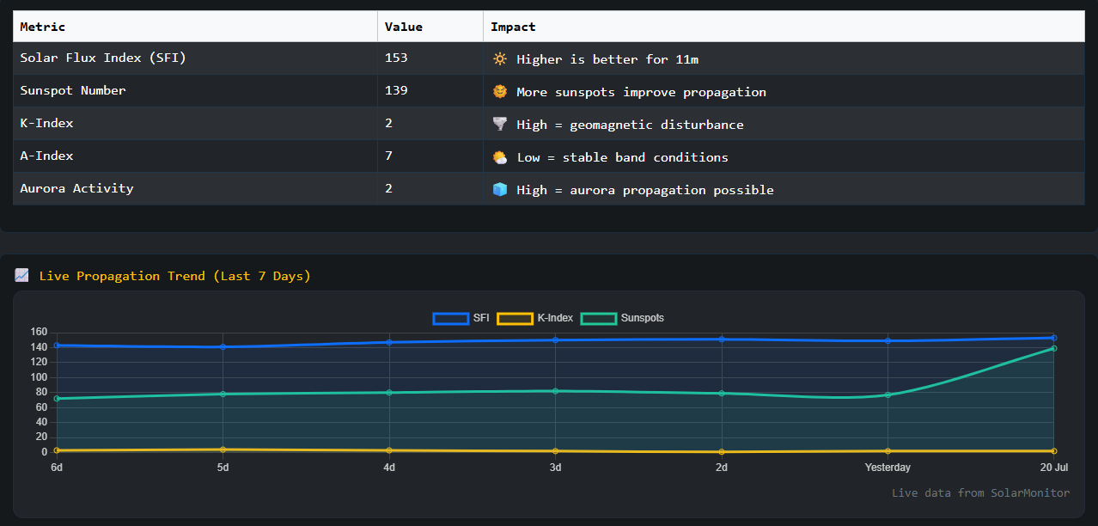Screen dimensions: 1098x526
Task: Select the Sunspots data point at 20 Jul
Action: coord(1053,348)
